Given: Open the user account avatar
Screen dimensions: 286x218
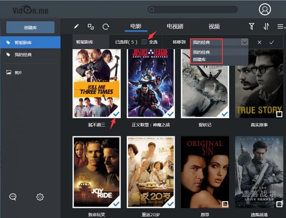Looking at the screenshot, I should [264, 9].
